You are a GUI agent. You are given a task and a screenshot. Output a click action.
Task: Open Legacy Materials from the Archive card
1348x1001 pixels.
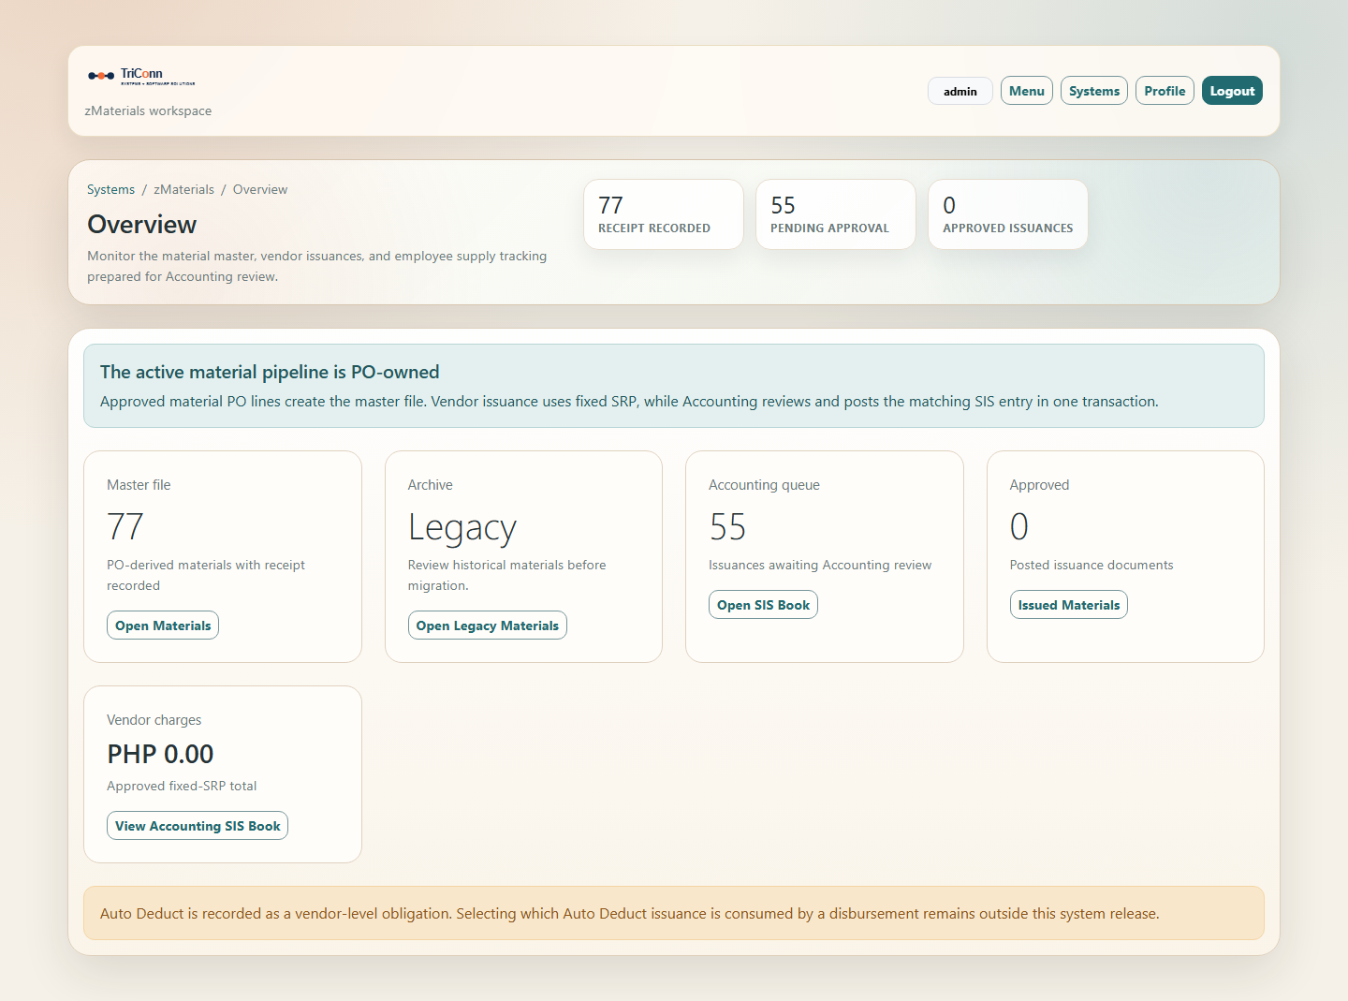(x=488, y=626)
